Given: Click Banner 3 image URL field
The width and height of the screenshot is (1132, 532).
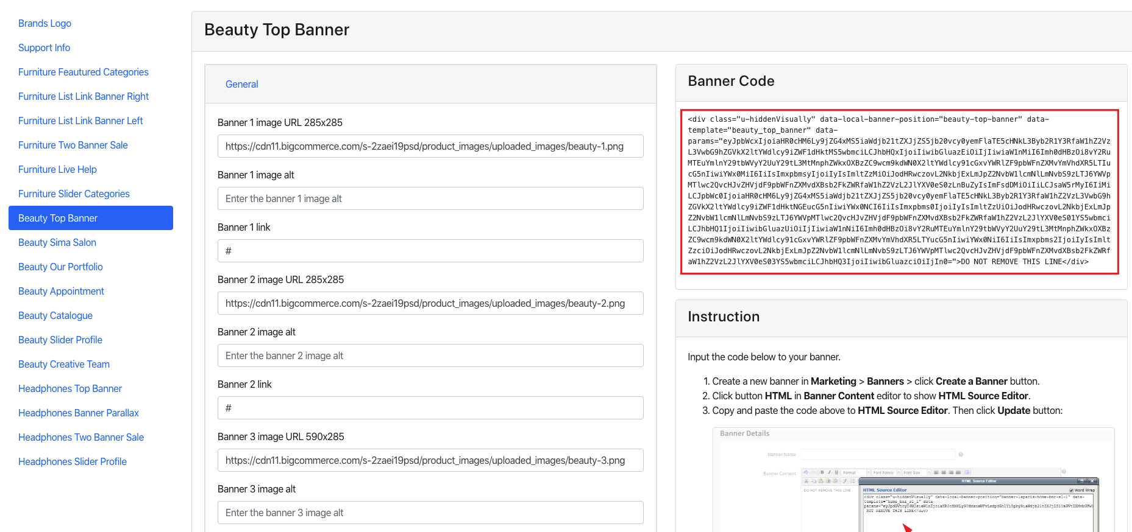Looking at the screenshot, I should (x=430, y=460).
